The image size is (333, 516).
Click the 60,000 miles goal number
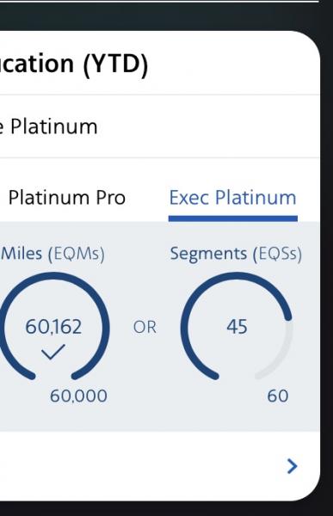78,396
